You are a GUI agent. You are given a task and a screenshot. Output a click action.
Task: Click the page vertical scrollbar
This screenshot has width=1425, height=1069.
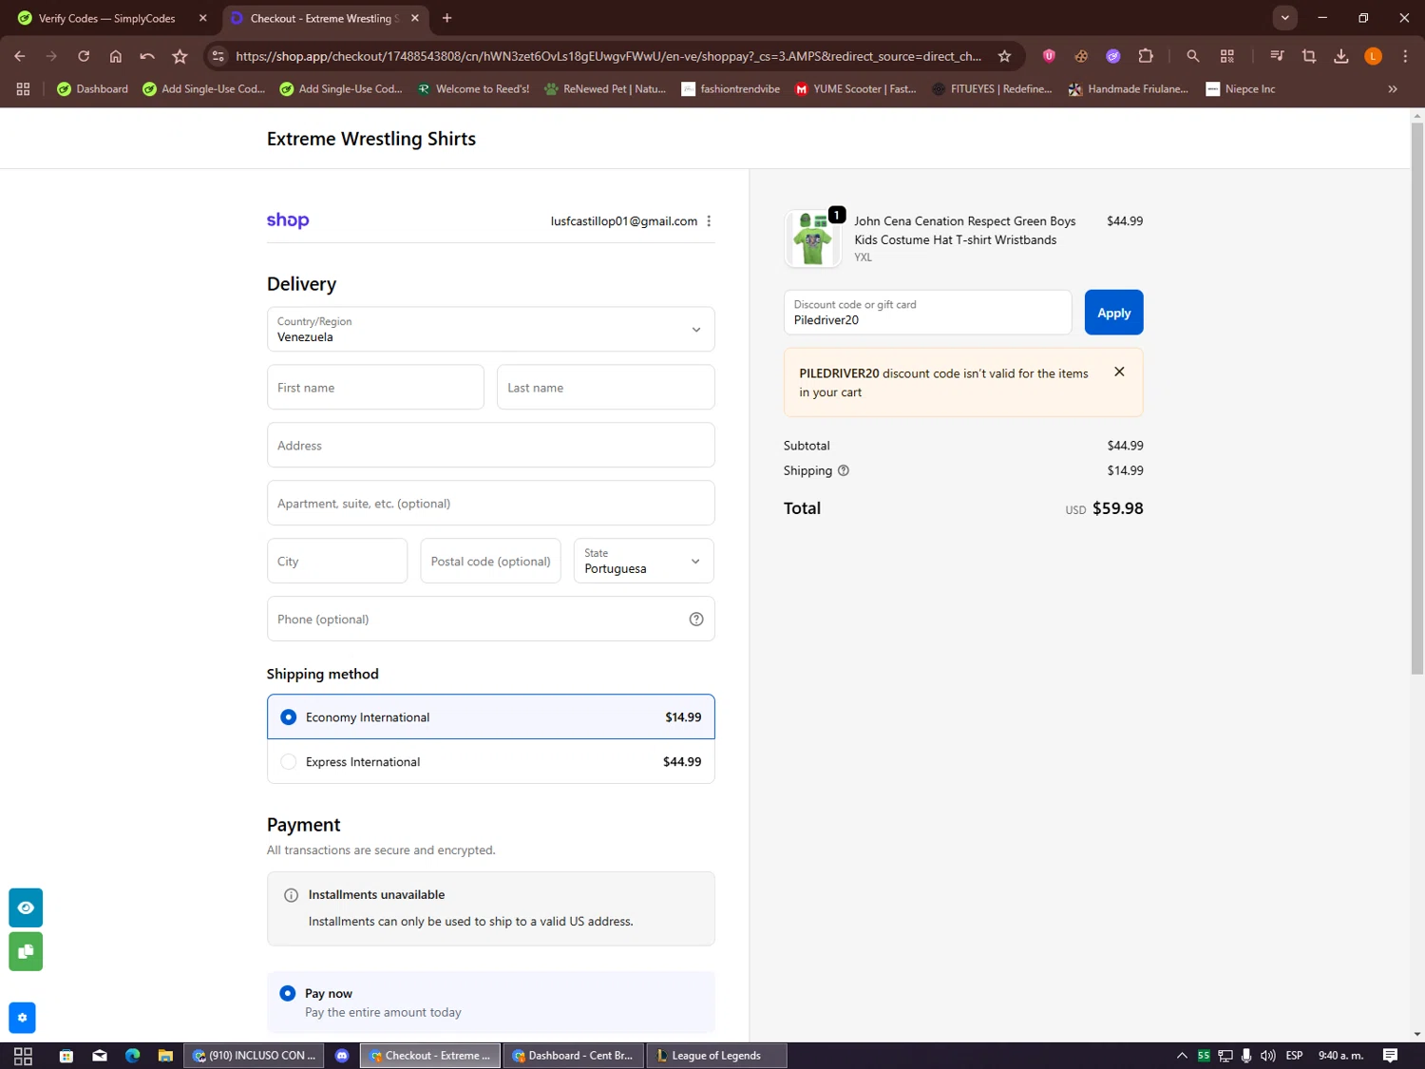(x=1417, y=399)
